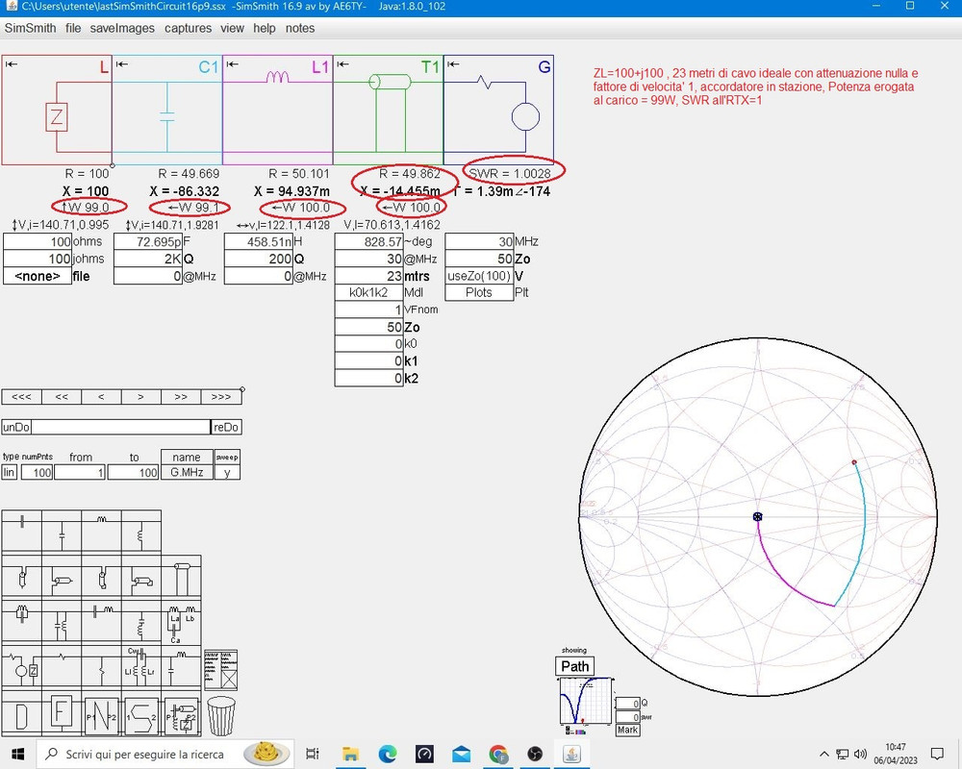Open the captures menu

click(x=188, y=28)
